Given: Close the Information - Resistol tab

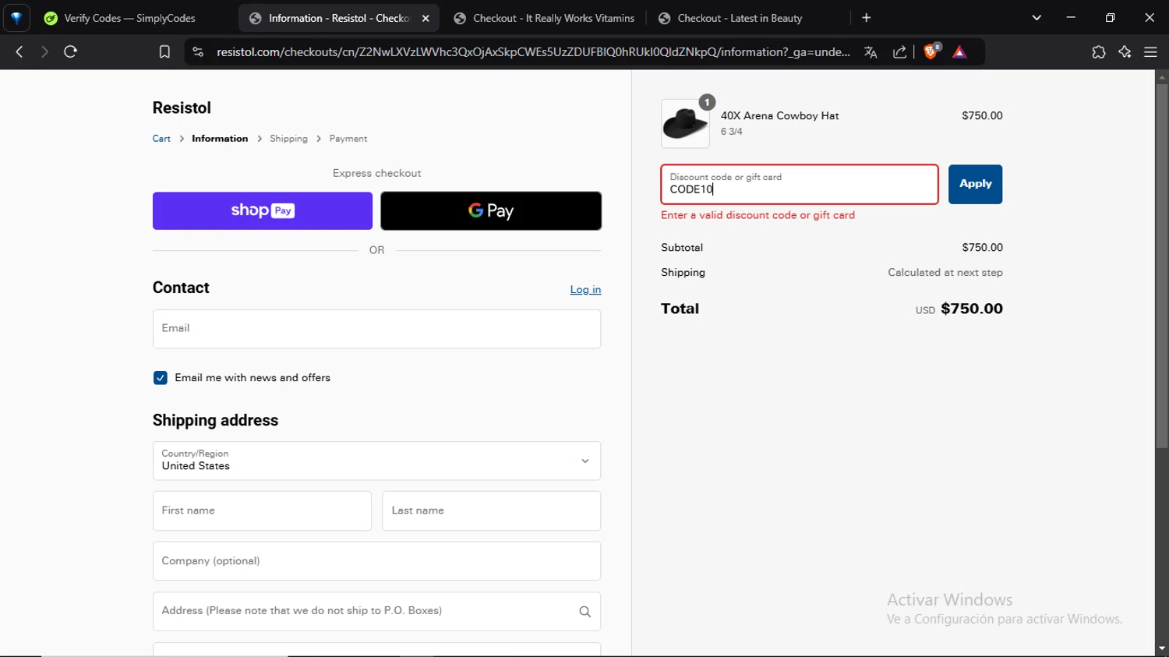Looking at the screenshot, I should coord(426,18).
